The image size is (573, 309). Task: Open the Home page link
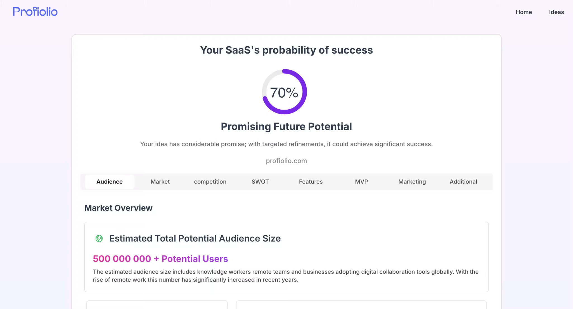524,12
